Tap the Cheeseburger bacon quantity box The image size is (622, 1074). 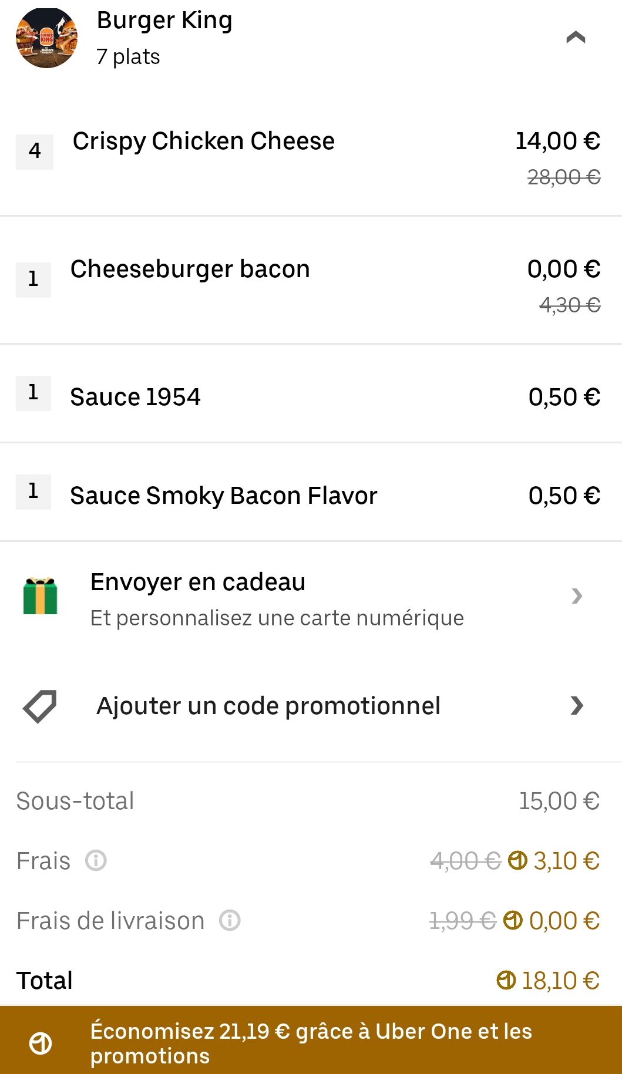point(33,280)
